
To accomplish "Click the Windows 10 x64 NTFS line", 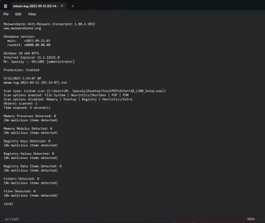I will click(x=21, y=53).
